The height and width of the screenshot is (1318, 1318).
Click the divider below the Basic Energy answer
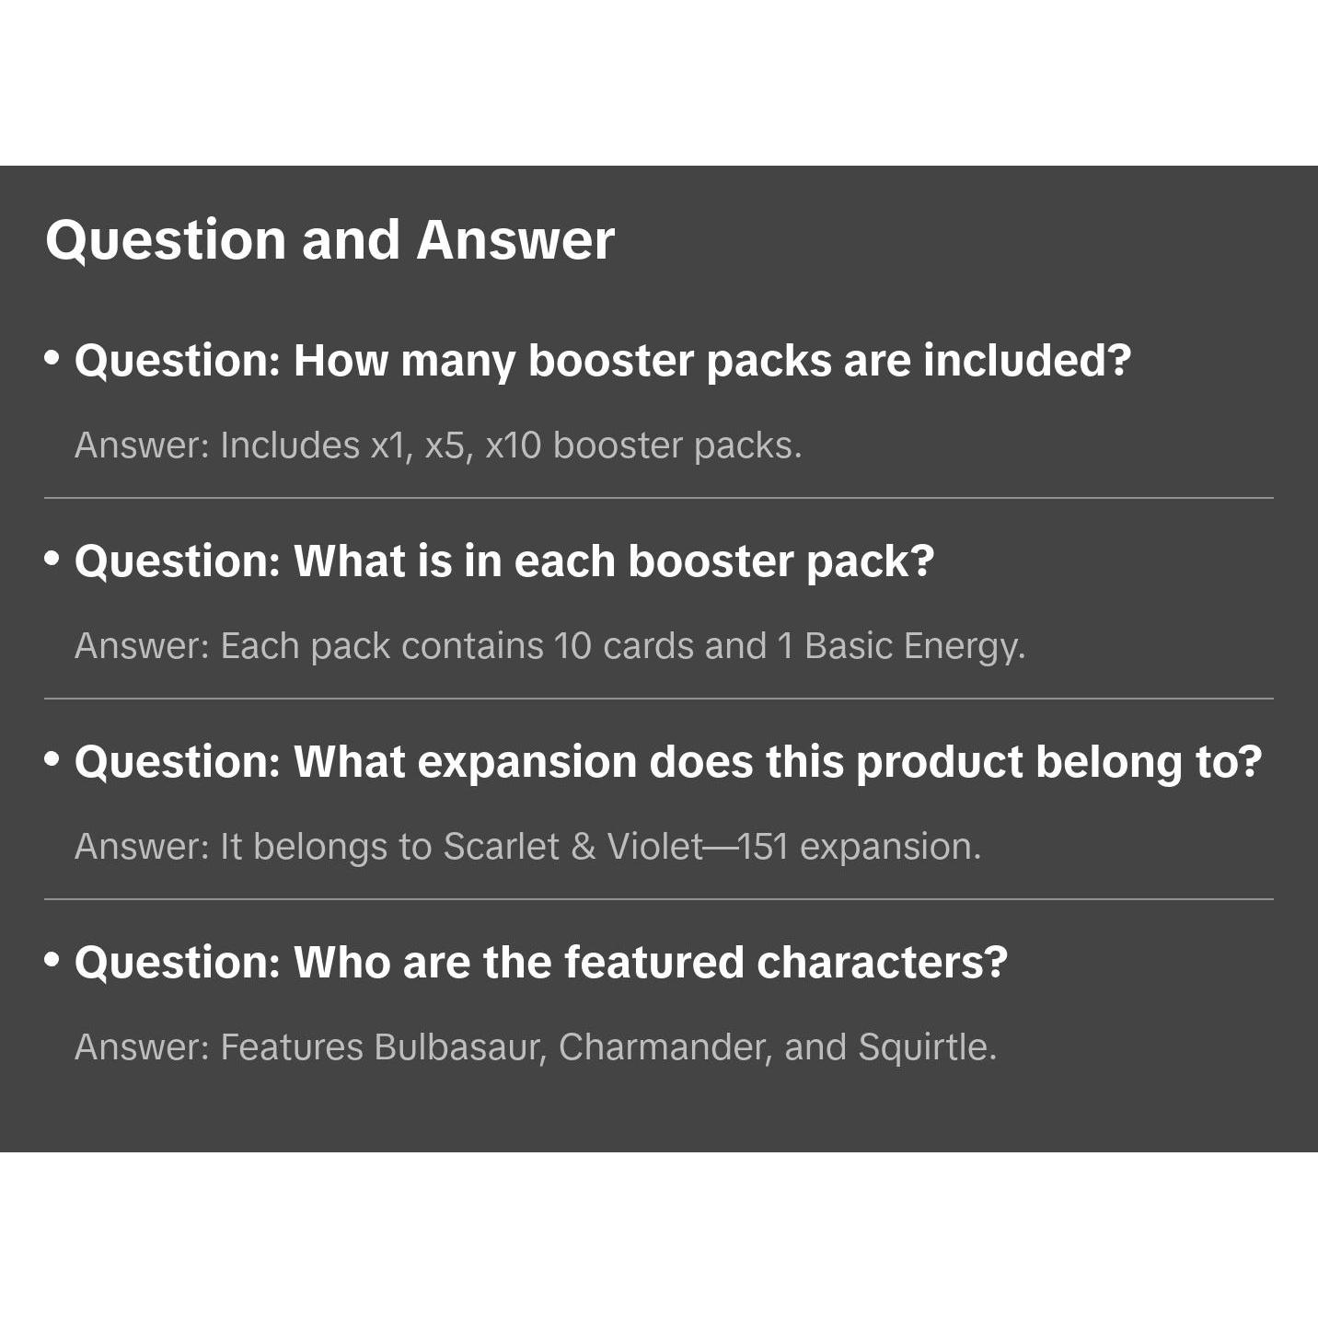pos(659,699)
